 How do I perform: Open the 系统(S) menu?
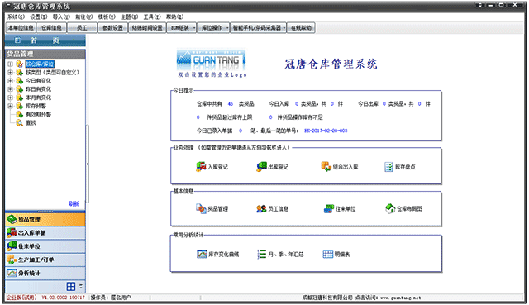[16, 17]
